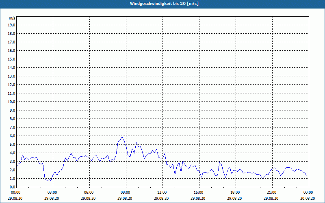Click the 12,0 y-axis label

tap(11, 84)
